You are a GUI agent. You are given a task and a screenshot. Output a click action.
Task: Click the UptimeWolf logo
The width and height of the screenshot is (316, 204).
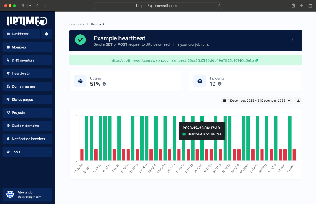[27, 21]
